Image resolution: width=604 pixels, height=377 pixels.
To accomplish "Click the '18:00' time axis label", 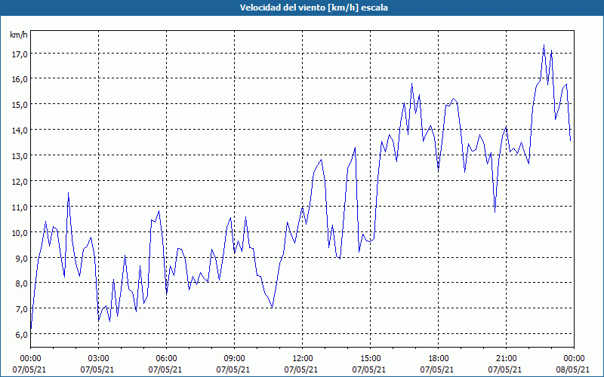I will click(438, 359).
